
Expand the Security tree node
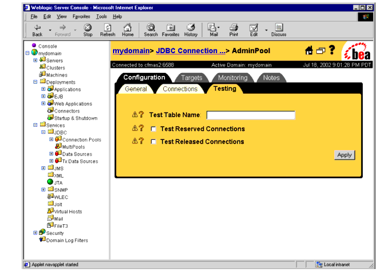tap(35, 233)
